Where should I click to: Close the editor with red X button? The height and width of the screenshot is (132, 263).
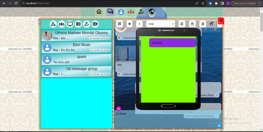pos(221,21)
